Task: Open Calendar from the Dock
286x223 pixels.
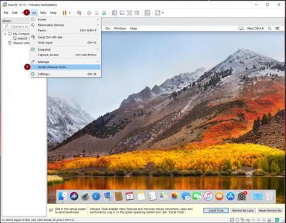Action: pyautogui.click(x=130, y=196)
